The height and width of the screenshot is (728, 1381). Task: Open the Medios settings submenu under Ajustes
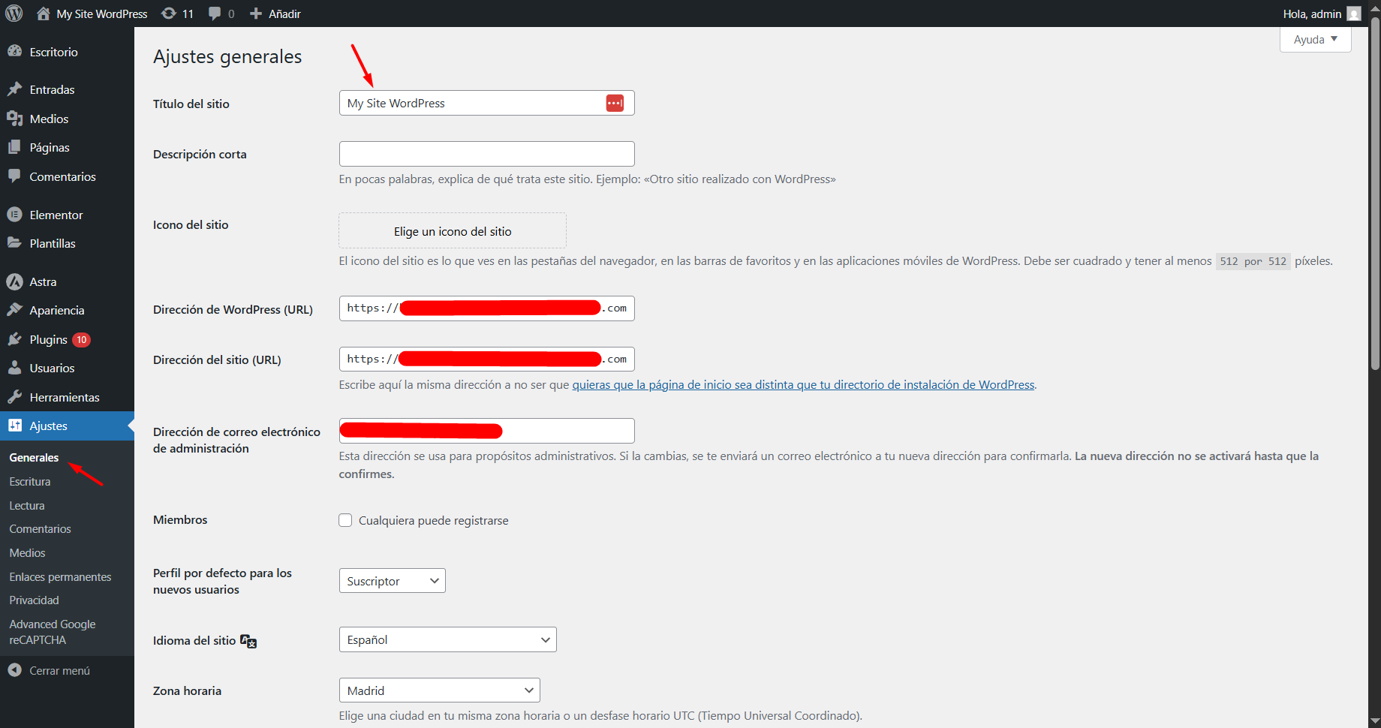click(28, 553)
